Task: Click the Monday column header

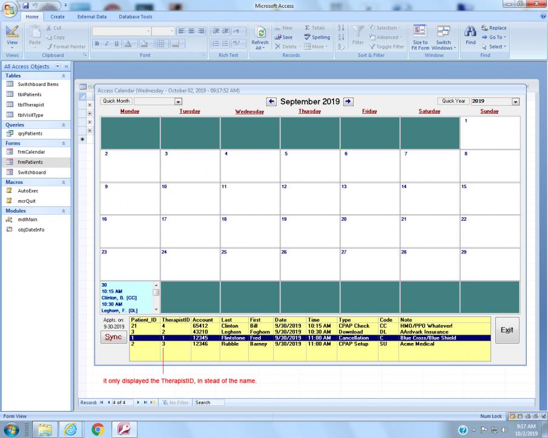Action: pos(130,111)
